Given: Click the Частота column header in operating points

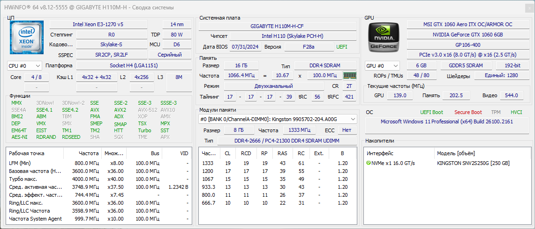Looking at the screenshot, I should [x=89, y=153].
